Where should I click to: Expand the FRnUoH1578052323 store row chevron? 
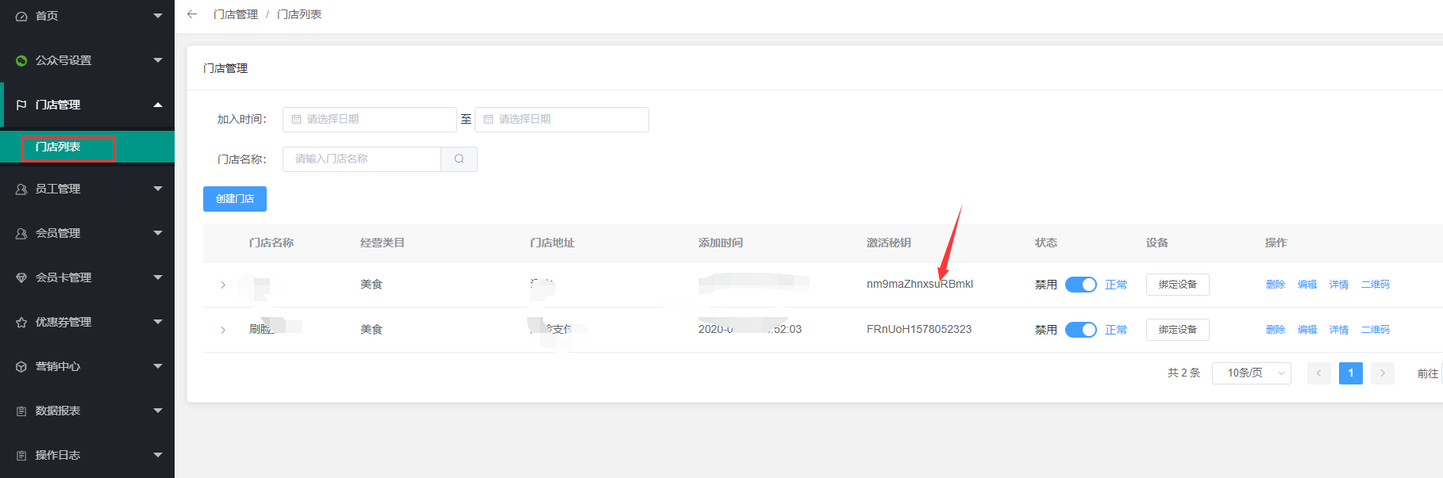coord(223,330)
